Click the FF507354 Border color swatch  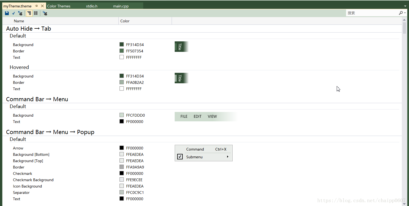[x=122, y=51]
